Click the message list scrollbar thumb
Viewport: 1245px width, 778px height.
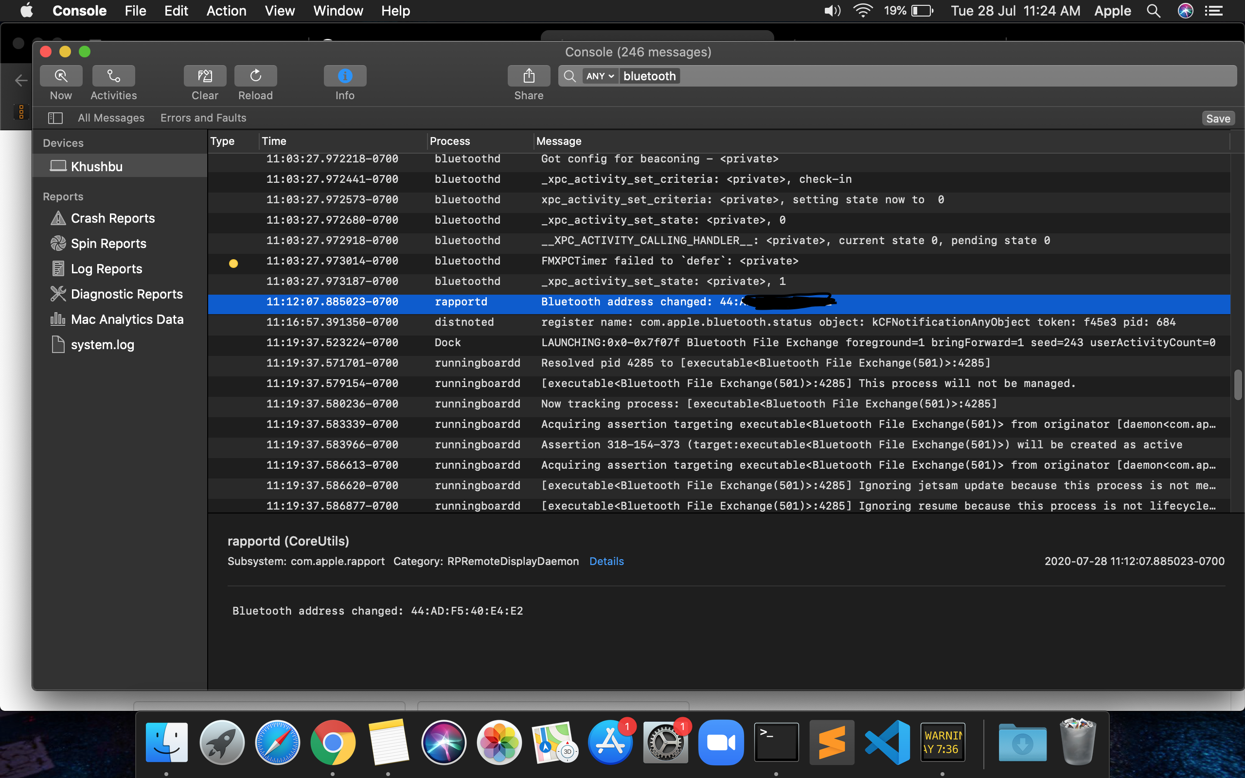click(1237, 384)
